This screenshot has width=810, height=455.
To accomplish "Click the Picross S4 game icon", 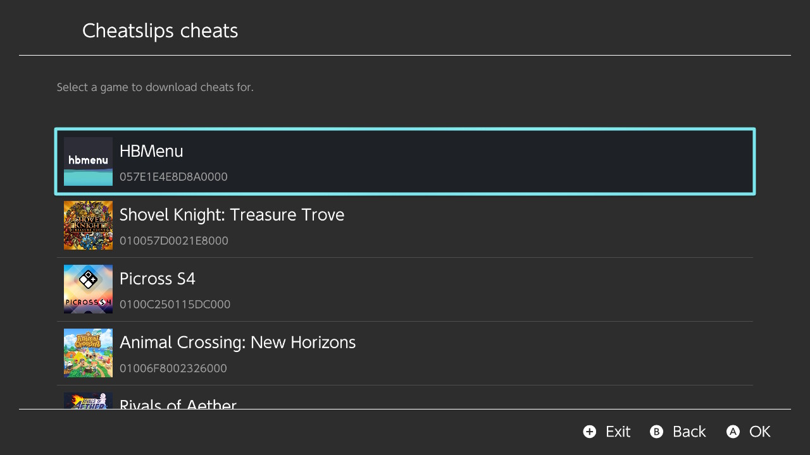I will tap(88, 289).
